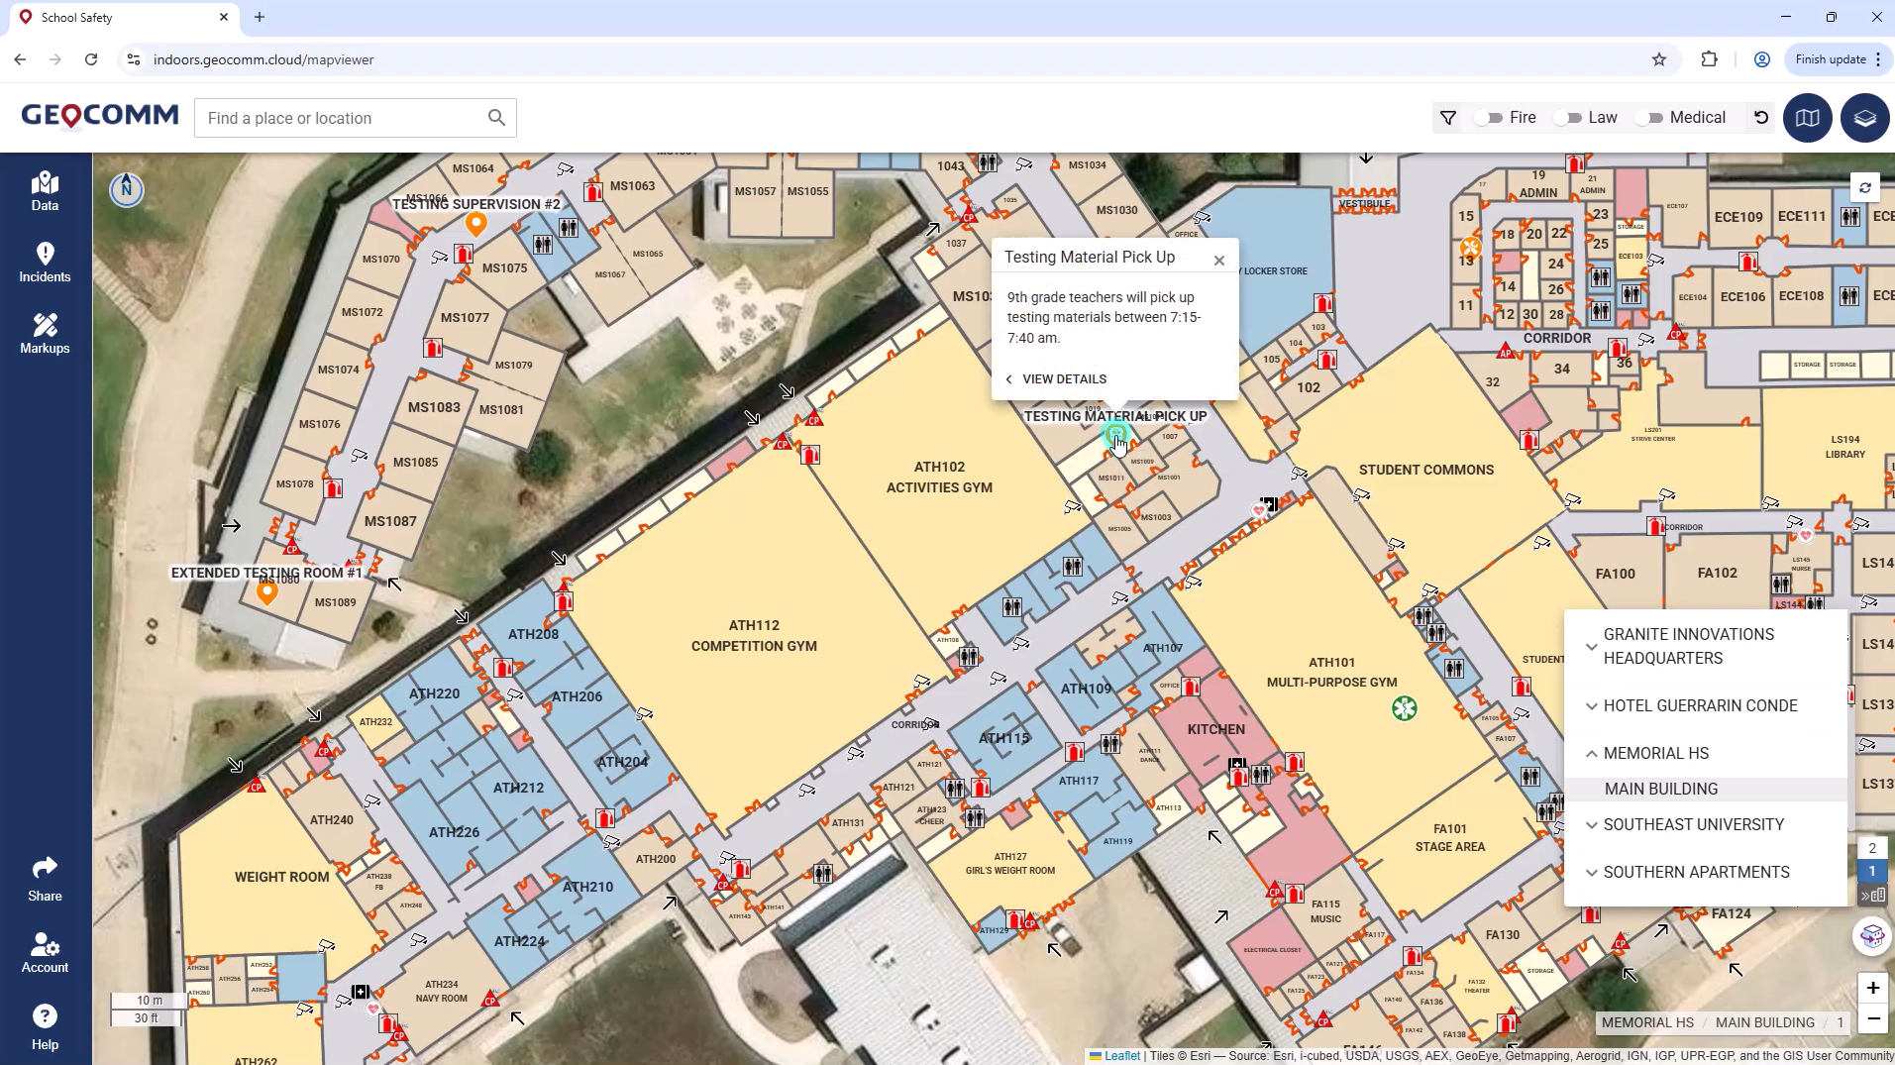Toggle the Law filter switch
The height and width of the screenshot is (1065, 1895).
click(x=1567, y=118)
